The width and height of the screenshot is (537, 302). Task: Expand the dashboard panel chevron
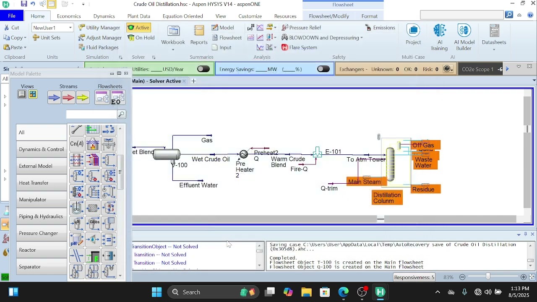coord(519,67)
